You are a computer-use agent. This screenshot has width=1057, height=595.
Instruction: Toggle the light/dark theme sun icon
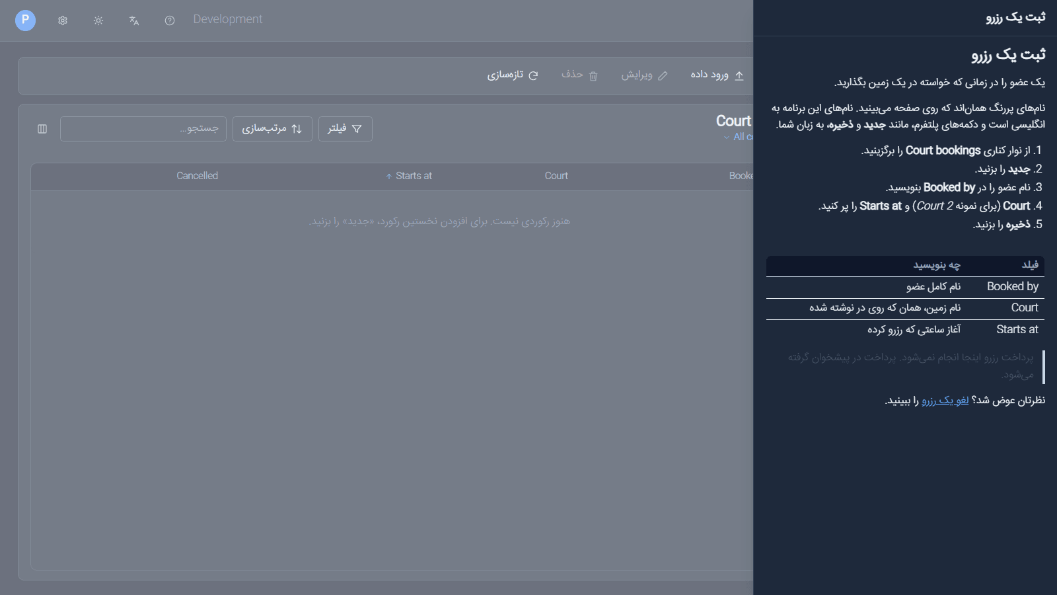[x=98, y=20]
